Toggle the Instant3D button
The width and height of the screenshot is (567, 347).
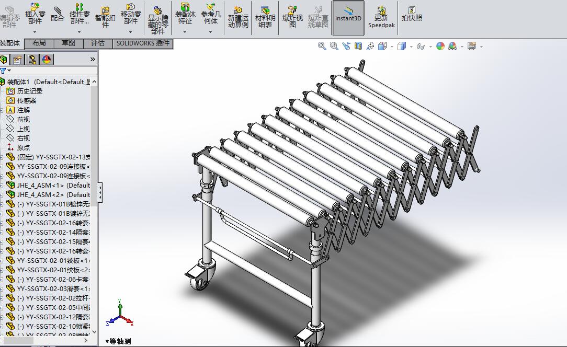[348, 17]
